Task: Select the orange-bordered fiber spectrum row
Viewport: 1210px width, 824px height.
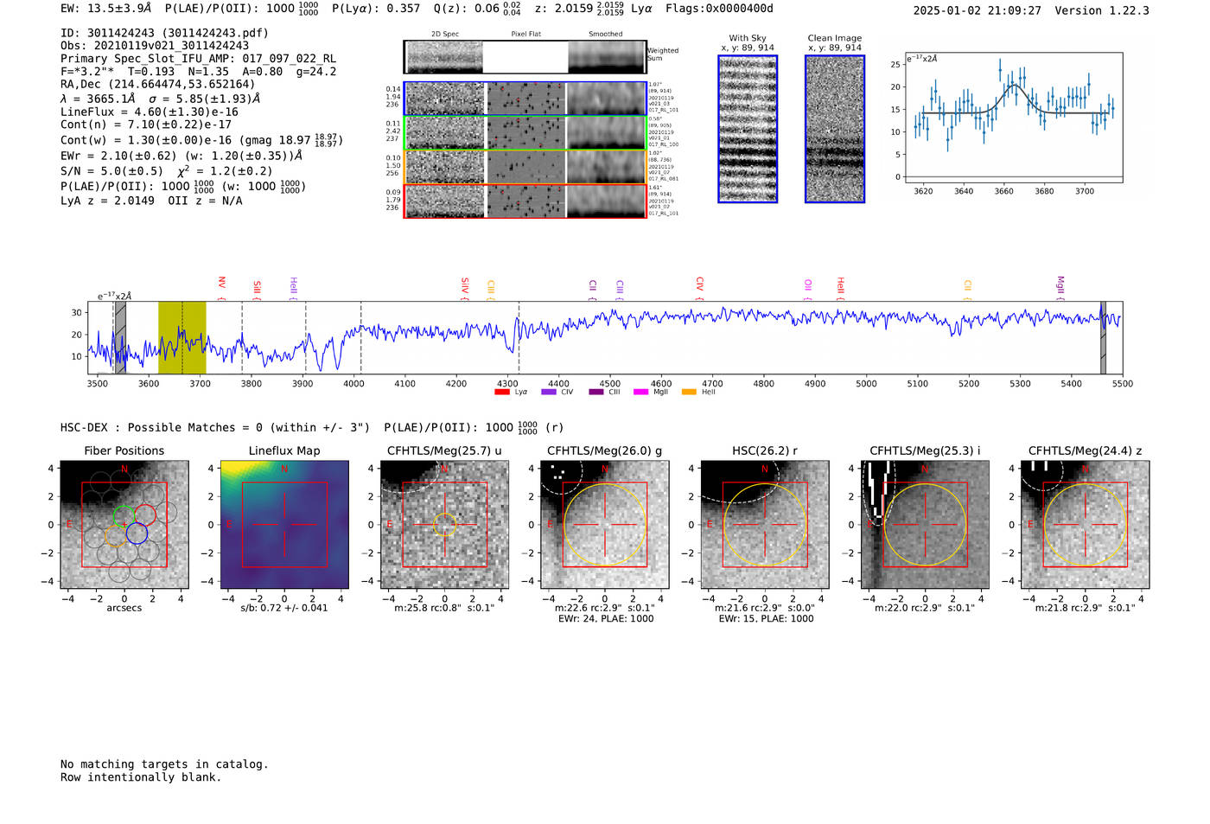Action: (525, 167)
